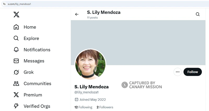Screen dimensions: 209x111
Task: Open the Notifications bell icon
Action: click(x=16, y=50)
